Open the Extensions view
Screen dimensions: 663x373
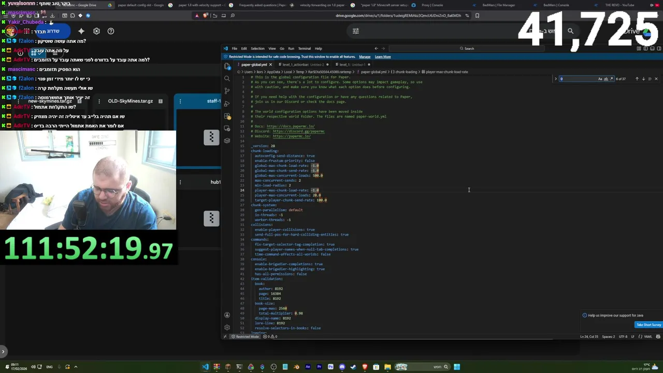tap(227, 116)
